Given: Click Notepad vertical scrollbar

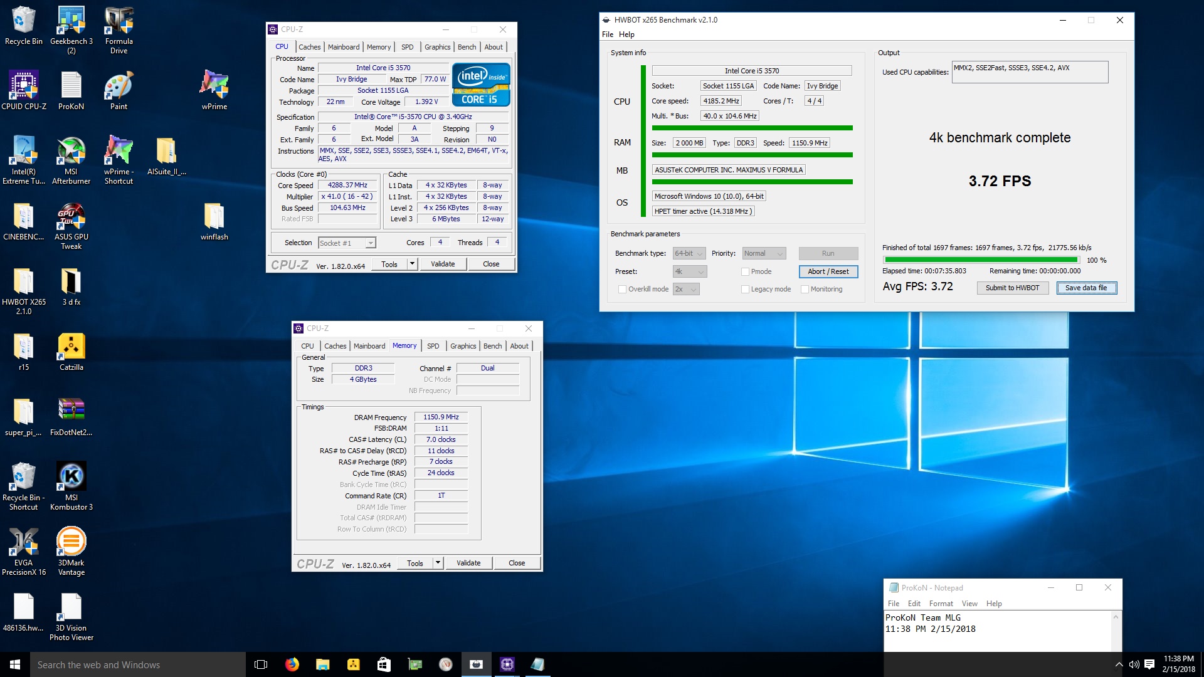Looking at the screenshot, I should pyautogui.click(x=1116, y=631).
